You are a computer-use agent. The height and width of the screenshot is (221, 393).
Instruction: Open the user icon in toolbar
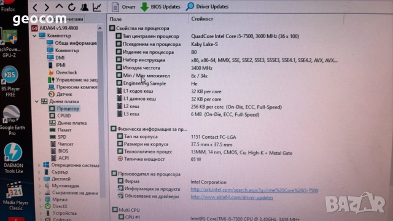click(85, 7)
